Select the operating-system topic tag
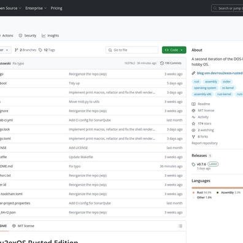The image size is (243, 243). [x=205, y=88]
